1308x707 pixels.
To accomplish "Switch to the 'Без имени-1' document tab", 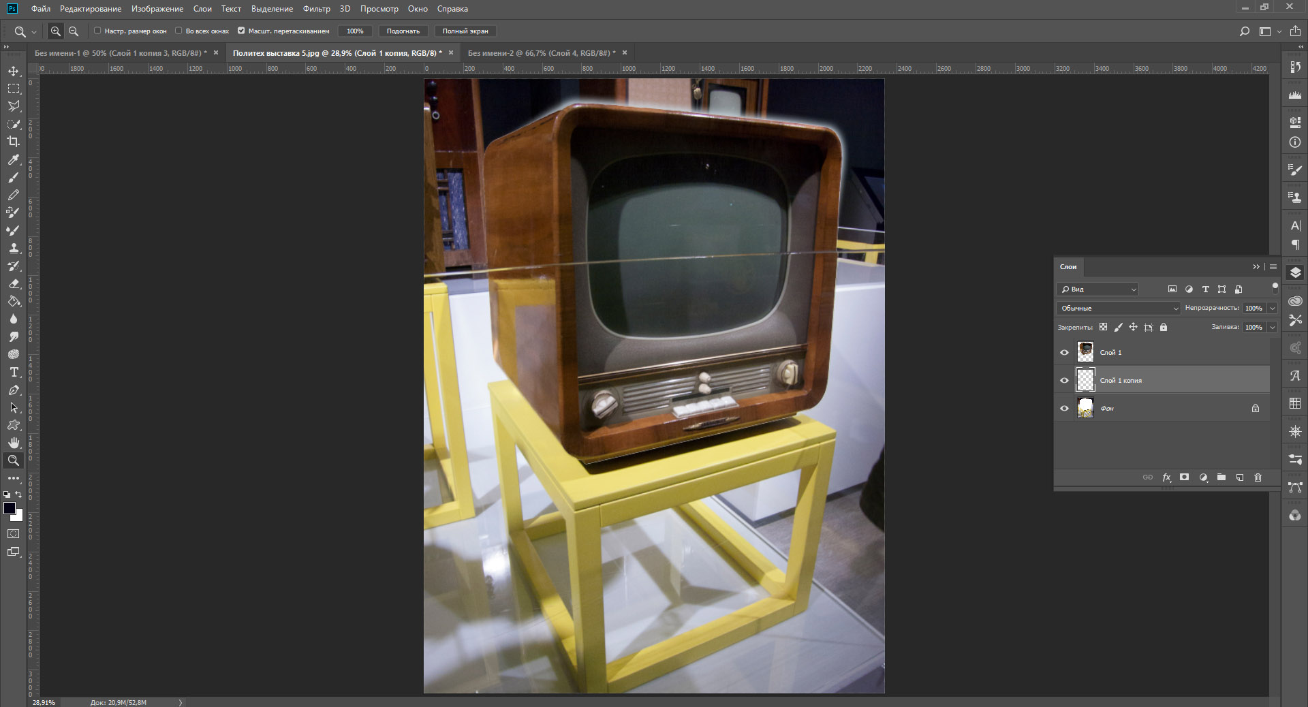I will (x=121, y=52).
